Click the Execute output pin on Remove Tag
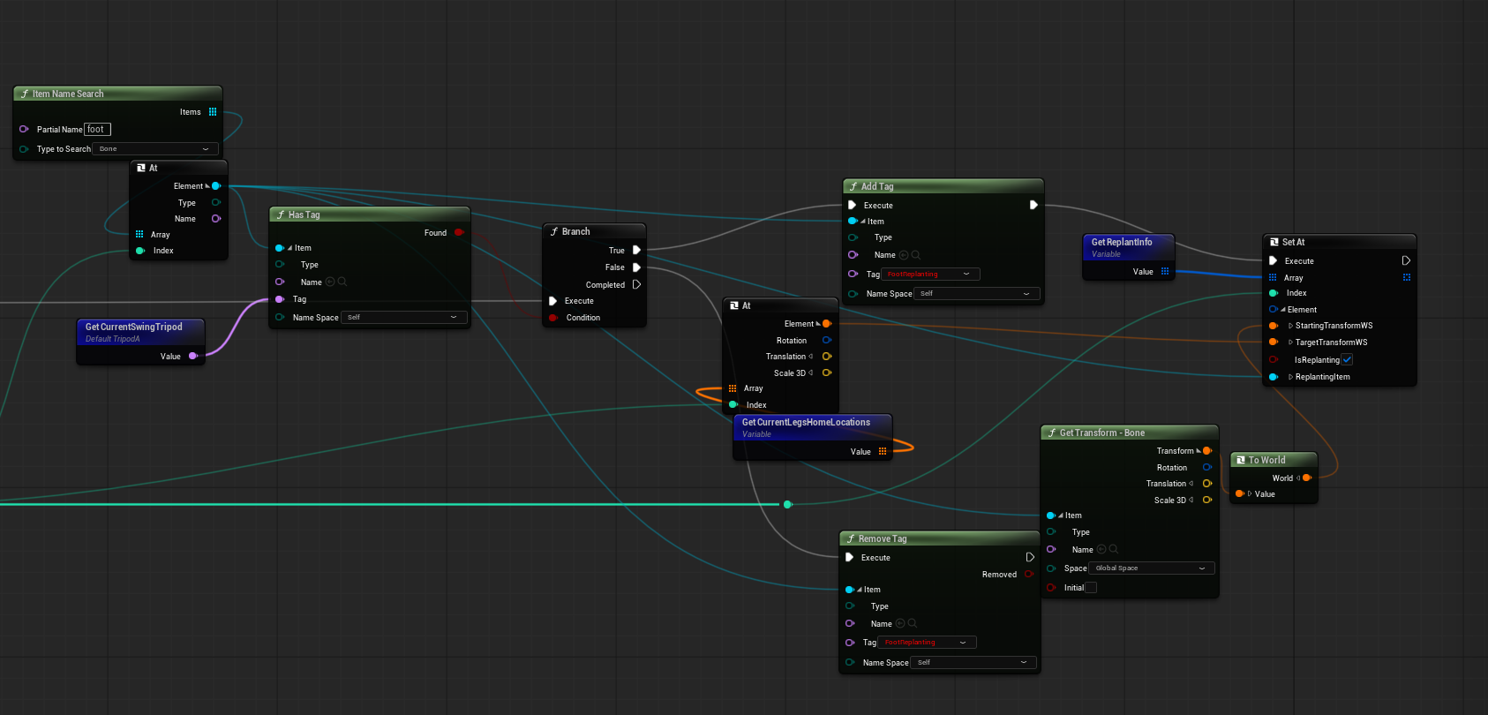 (1030, 557)
